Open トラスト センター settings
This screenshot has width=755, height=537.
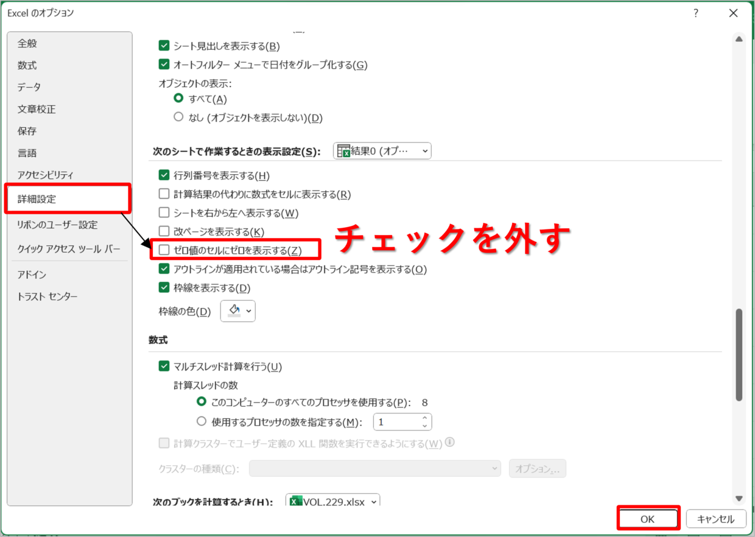coord(47,297)
